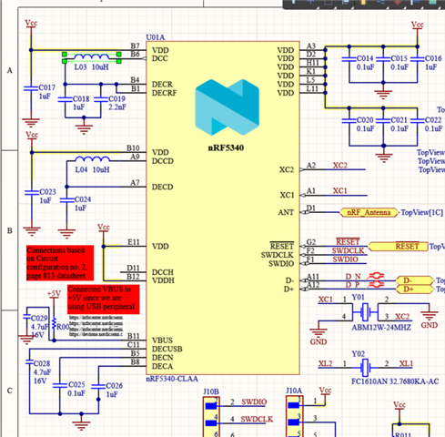Select the L03 10uH inductor symbol
The width and height of the screenshot is (445, 437).
92,57
